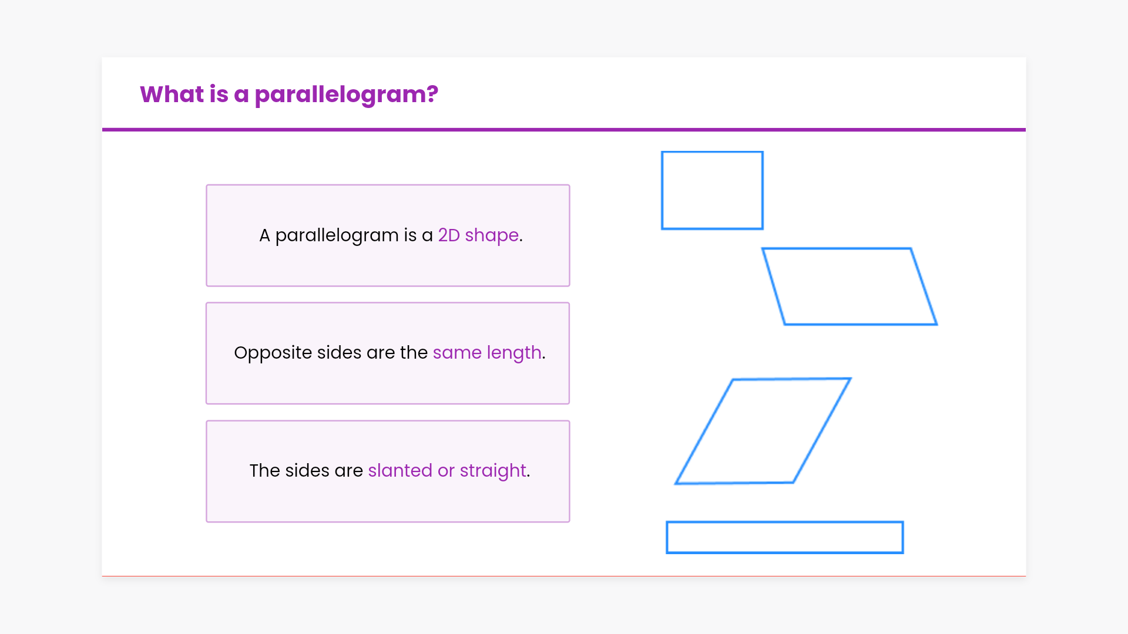
Task: Click the wide parallelogram below the square
Action: (x=850, y=286)
